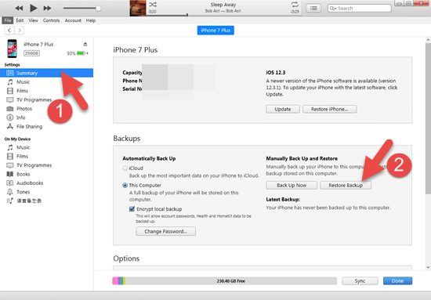Open the Up Next list icon
431x300 pixels.
point(313,9)
